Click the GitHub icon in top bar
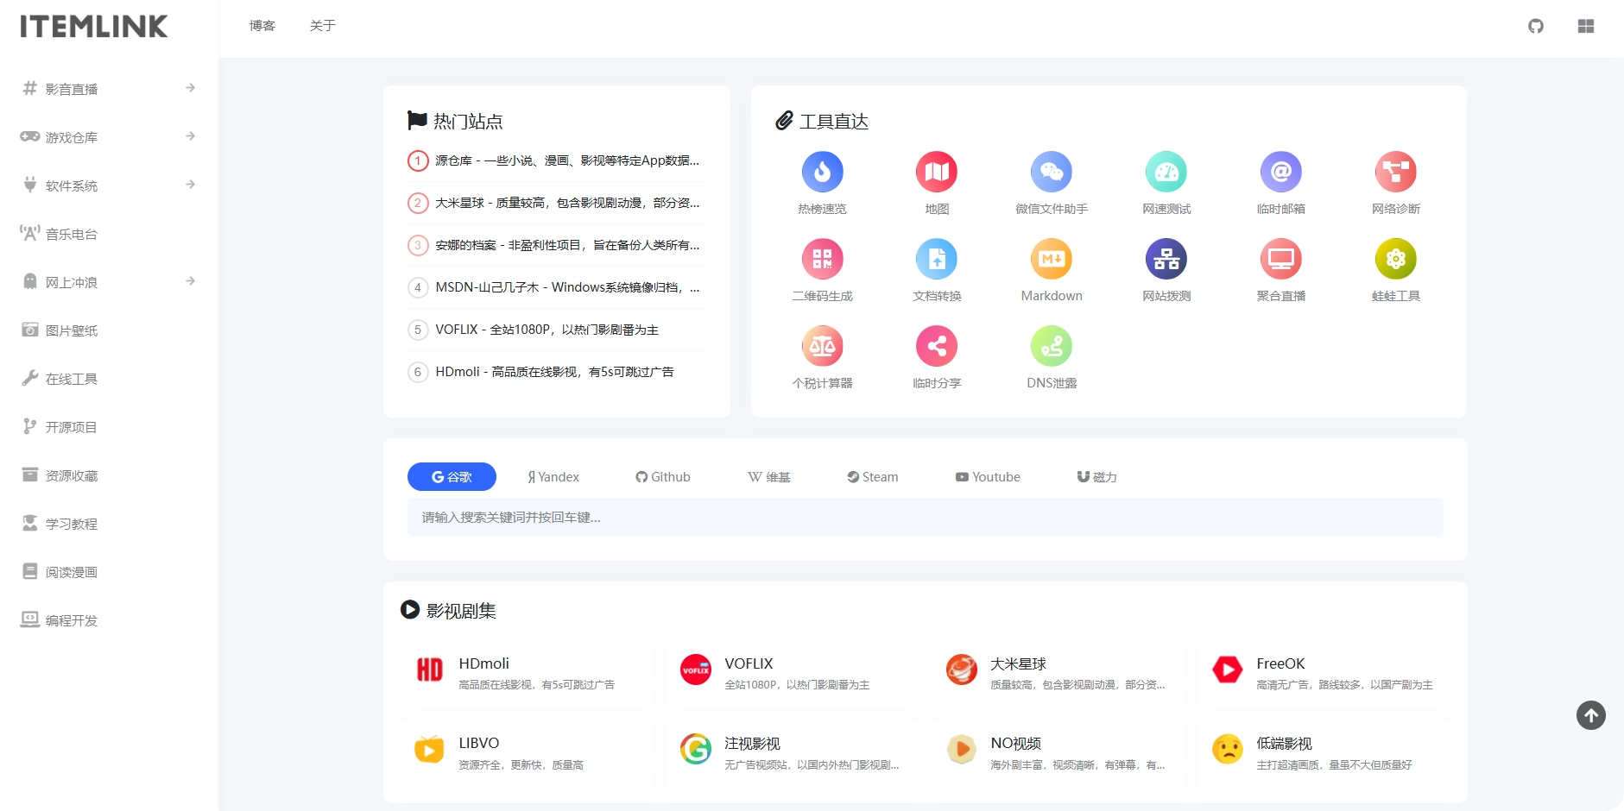The width and height of the screenshot is (1624, 811). point(1535,26)
